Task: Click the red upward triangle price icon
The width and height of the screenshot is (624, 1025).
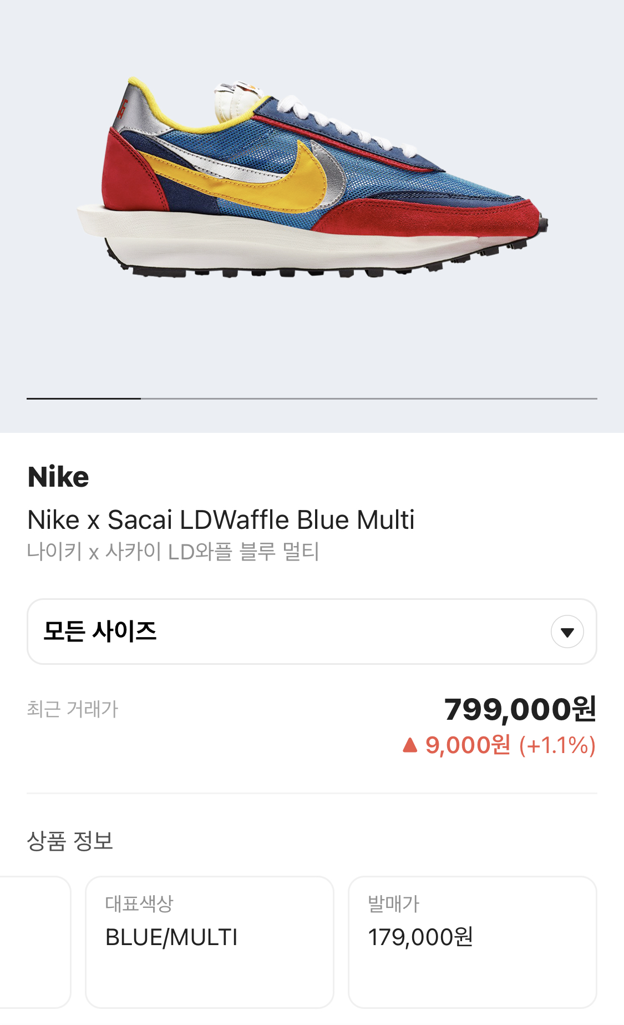Action: (x=410, y=745)
